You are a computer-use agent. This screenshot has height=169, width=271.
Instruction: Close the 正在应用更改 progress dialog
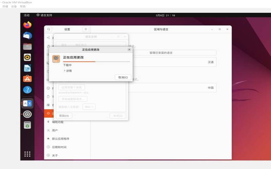[129, 49]
